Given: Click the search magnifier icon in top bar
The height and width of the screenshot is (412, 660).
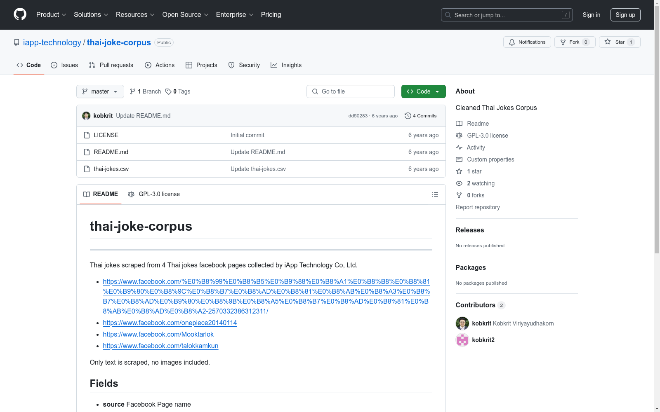Looking at the screenshot, I should point(448,15).
